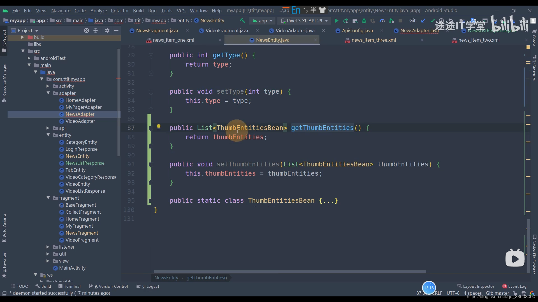538x302 pixels.
Task: Click Collapse All icon in Project panel
Action: (x=96, y=30)
